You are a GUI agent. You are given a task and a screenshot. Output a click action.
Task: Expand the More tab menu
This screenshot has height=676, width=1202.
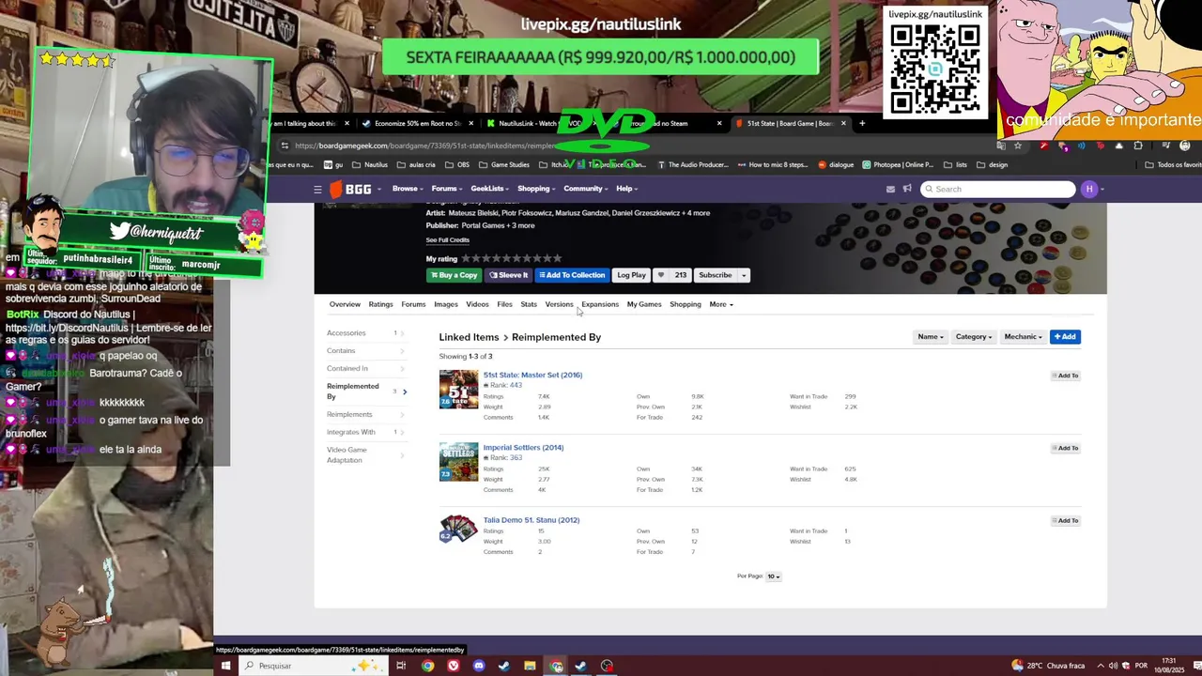[721, 304]
